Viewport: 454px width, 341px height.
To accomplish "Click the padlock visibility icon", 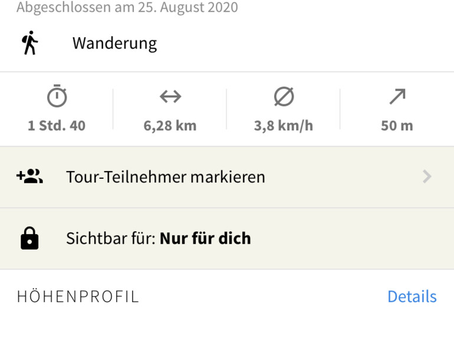I will (x=29, y=238).
